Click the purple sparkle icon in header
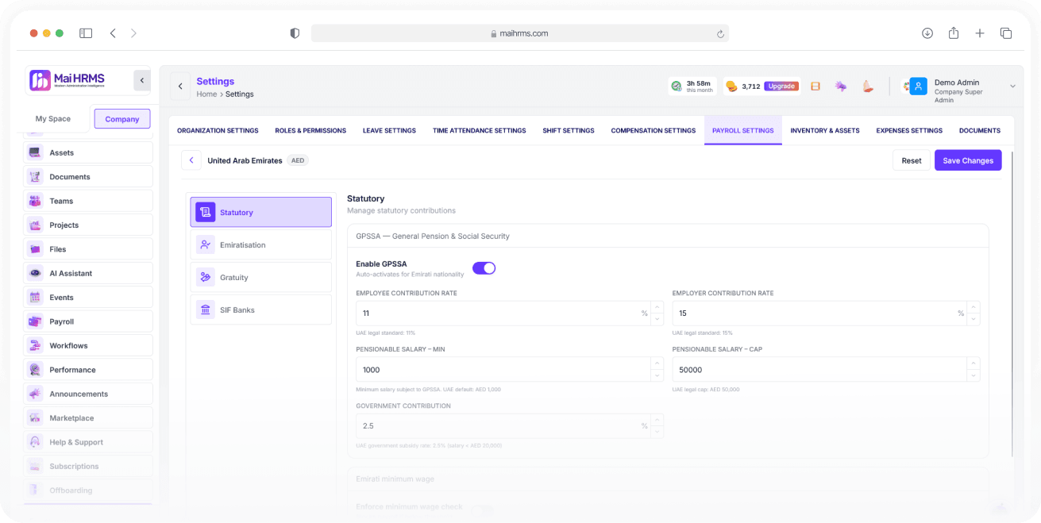Image resolution: width=1041 pixels, height=523 pixels. click(x=840, y=87)
